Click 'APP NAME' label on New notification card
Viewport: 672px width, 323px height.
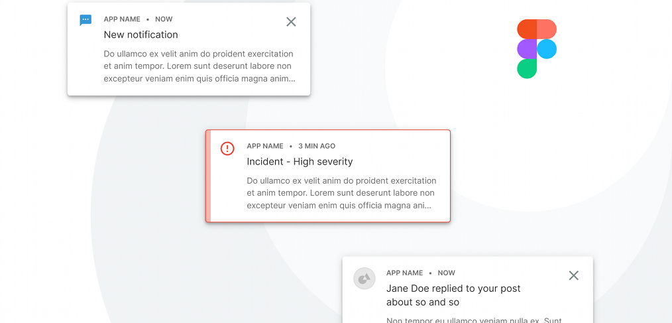pos(122,19)
